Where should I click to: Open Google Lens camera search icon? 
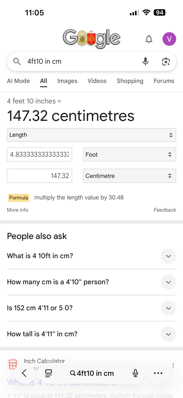point(166,61)
